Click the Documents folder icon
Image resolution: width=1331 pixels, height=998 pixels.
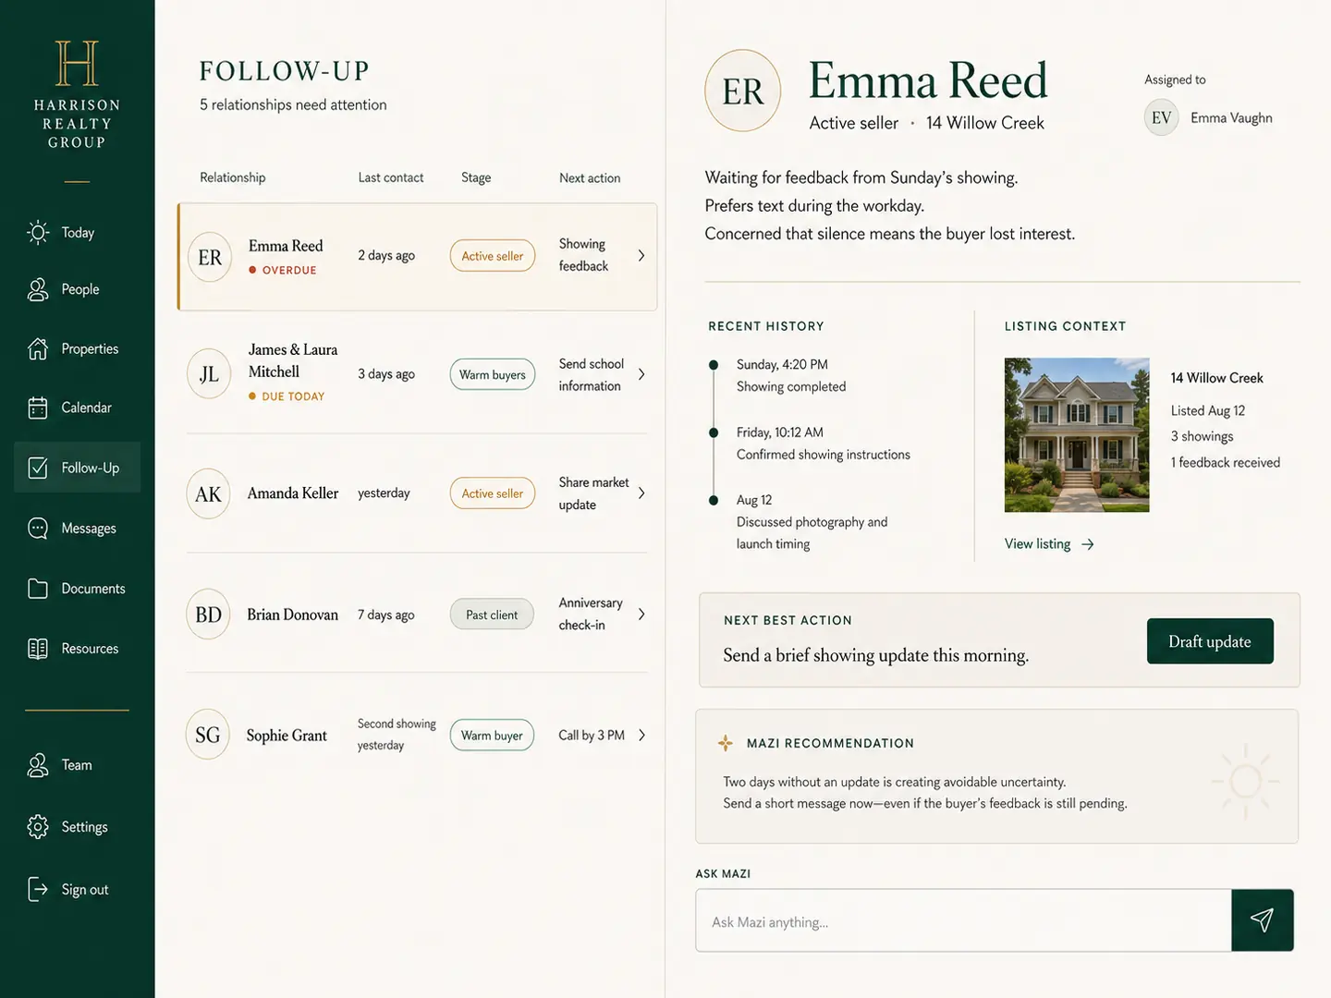[x=38, y=589]
